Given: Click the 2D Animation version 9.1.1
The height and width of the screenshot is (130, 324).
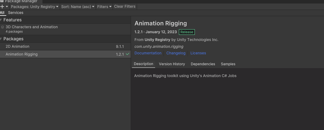Looking at the screenshot, I should click(x=120, y=47).
